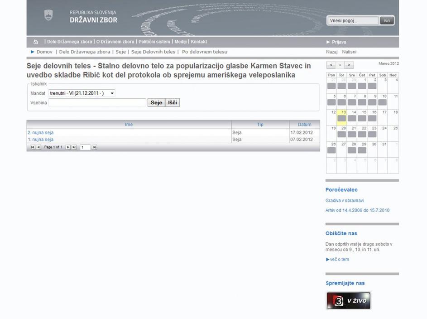This screenshot has width=427, height=319.
Task: Go to last page in table pager
Action: pos(74,147)
